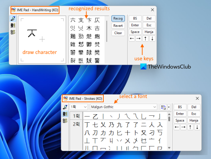Screen dimensions: 211x159
Task: Switch to Radical mode icon in HandWriting window
Action: (13, 32)
